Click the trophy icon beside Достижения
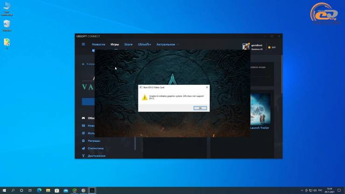Viewport: 345px width, 194px height. click(x=83, y=156)
